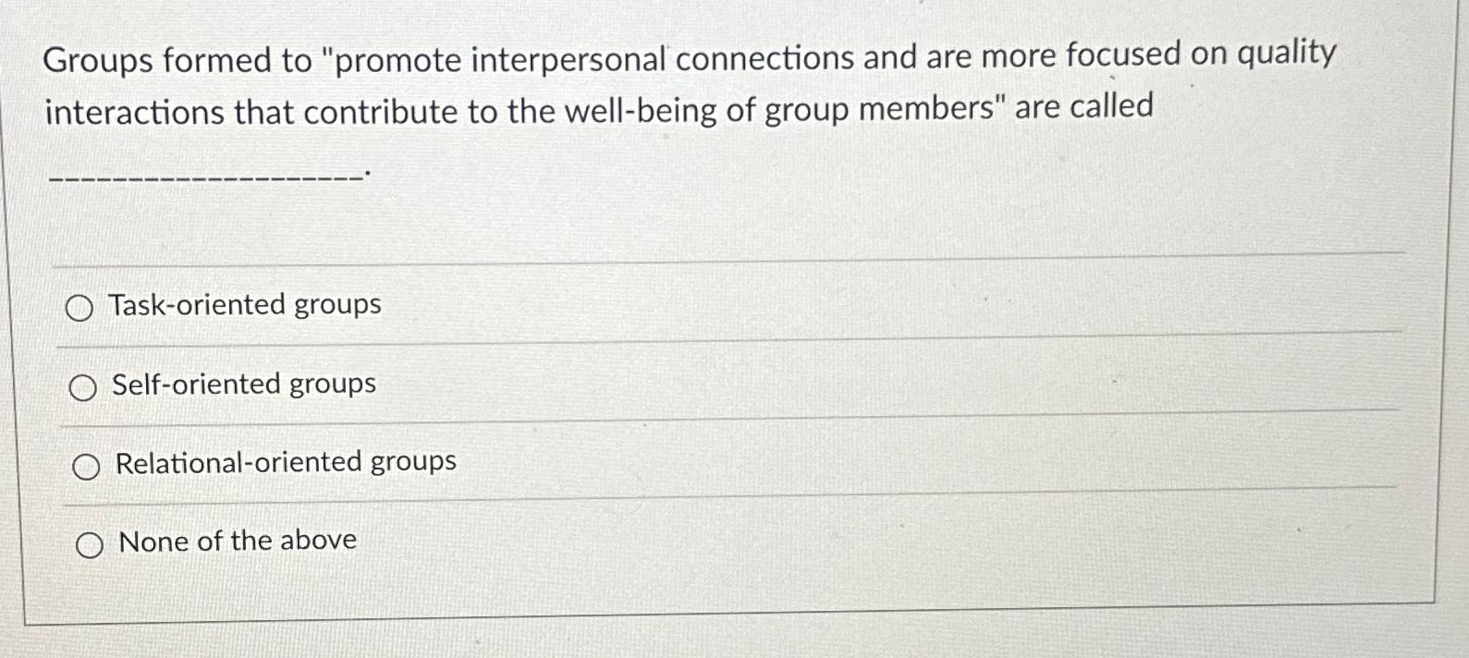The image size is (1469, 658).
Task: Click the circle next to Task-oriented groups
Action: (81, 308)
